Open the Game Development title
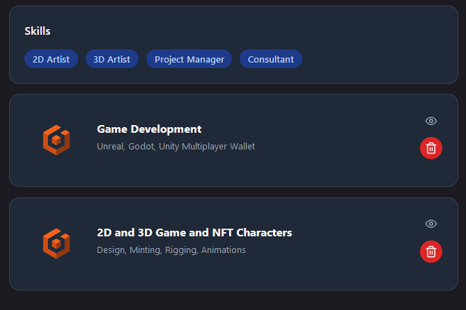This screenshot has width=466, height=310. click(149, 129)
